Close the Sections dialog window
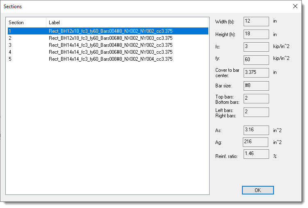Viewport: 308px width, 208px height. click(x=295, y=6)
